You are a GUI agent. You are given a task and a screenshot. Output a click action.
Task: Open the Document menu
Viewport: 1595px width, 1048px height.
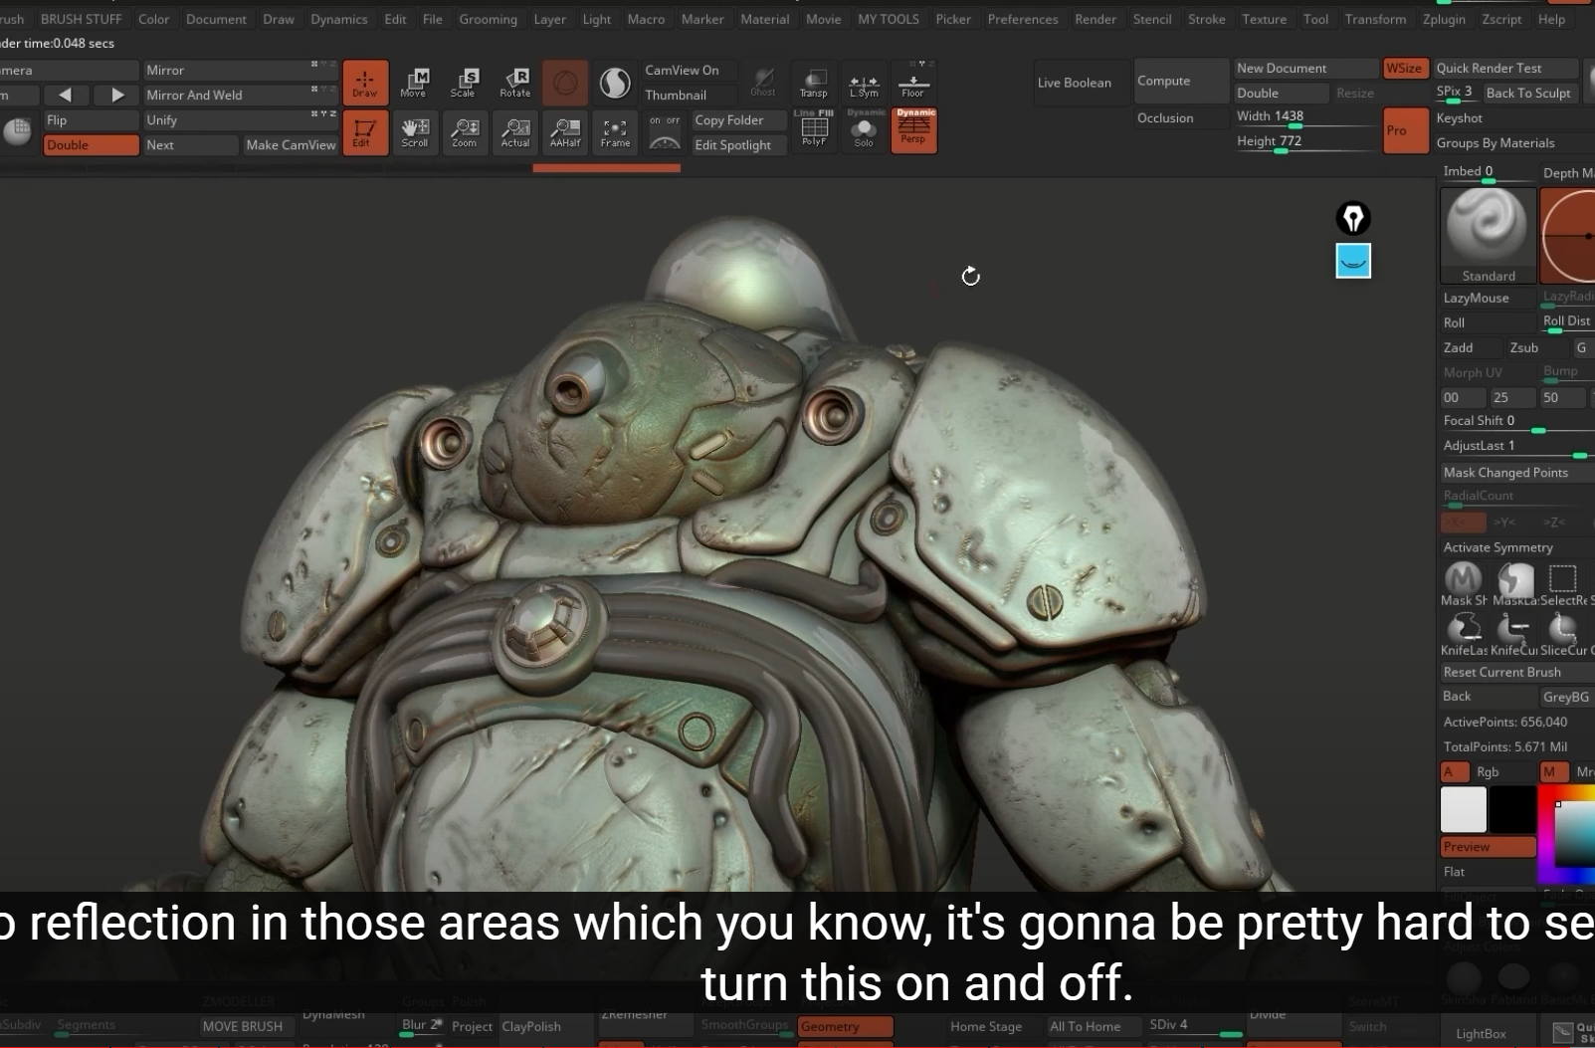point(216,19)
